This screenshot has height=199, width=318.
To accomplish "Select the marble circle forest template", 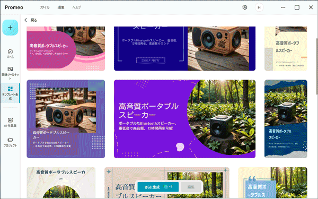I will (x=61, y=183).
